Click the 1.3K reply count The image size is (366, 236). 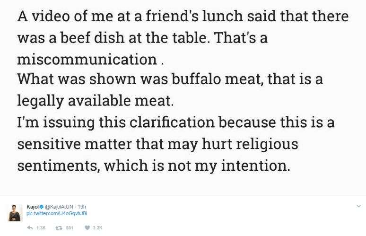(41, 228)
